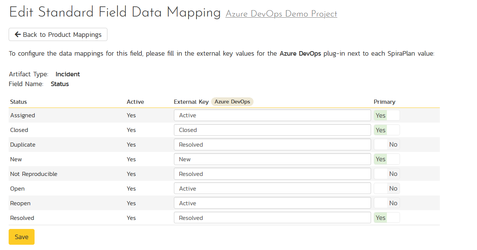Click the Azure DevOps badge in header

pyautogui.click(x=232, y=102)
